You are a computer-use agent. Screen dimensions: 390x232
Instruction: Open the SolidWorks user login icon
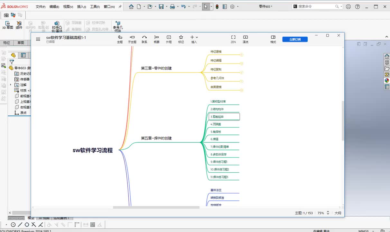(x=348, y=6)
